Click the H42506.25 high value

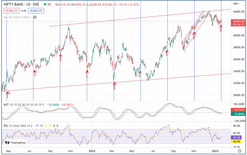[x=78, y=5]
